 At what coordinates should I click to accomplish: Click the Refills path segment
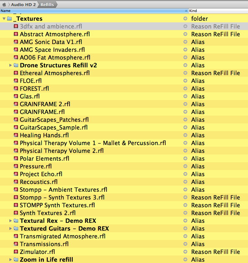(x=47, y=5)
